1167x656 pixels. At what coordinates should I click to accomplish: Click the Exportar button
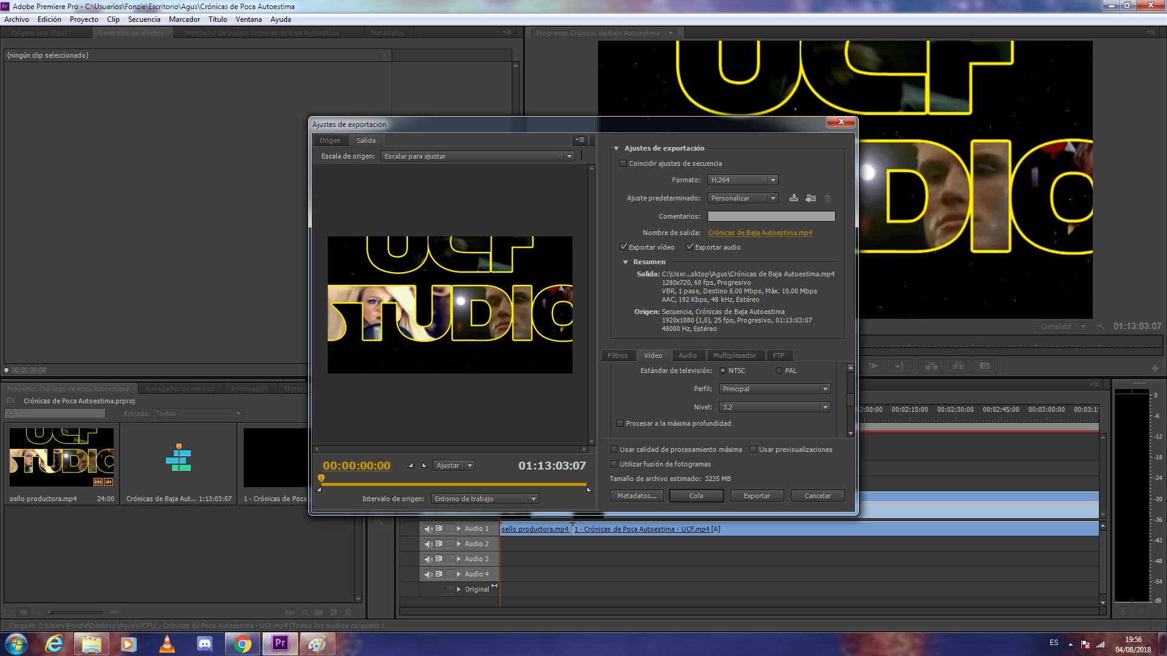(x=757, y=496)
